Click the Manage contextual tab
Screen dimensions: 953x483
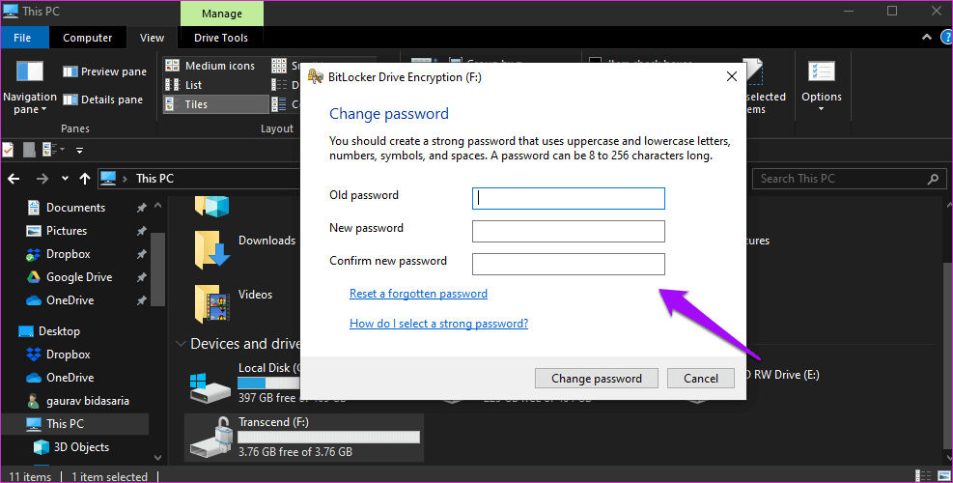coord(222,14)
